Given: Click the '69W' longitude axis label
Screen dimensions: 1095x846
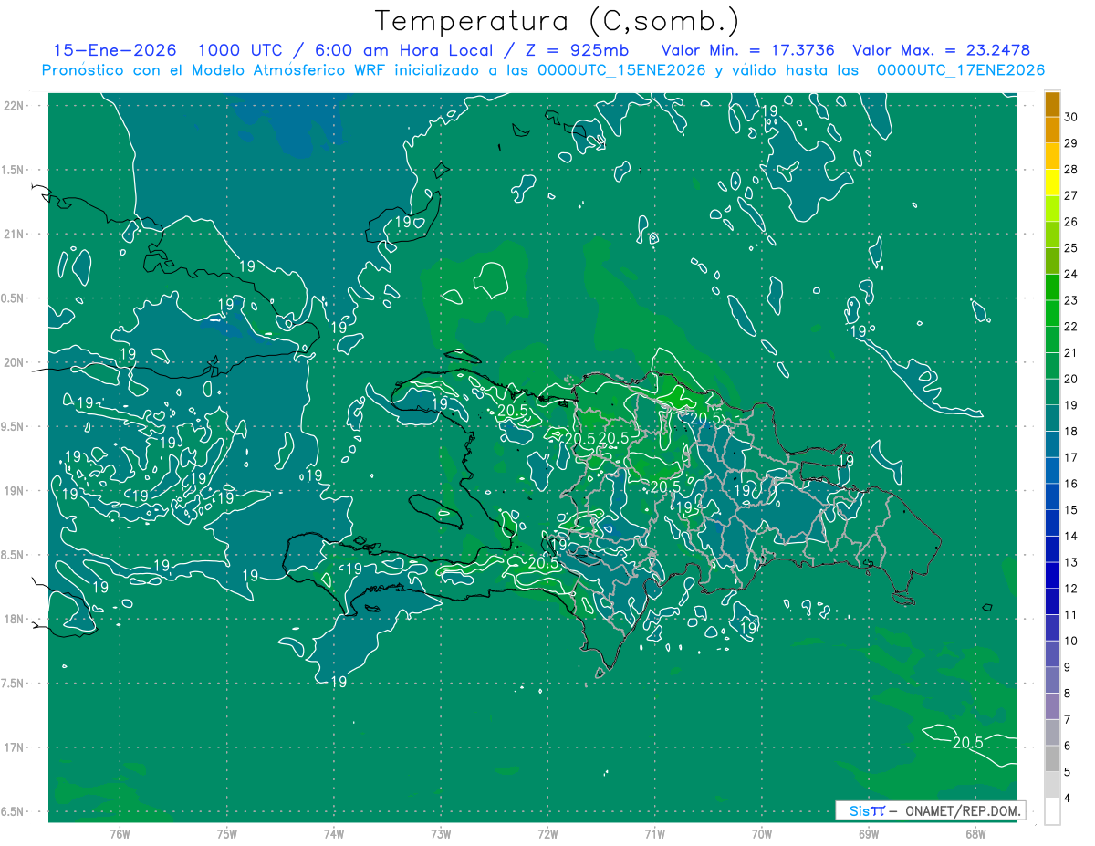Looking at the screenshot, I should tap(869, 833).
